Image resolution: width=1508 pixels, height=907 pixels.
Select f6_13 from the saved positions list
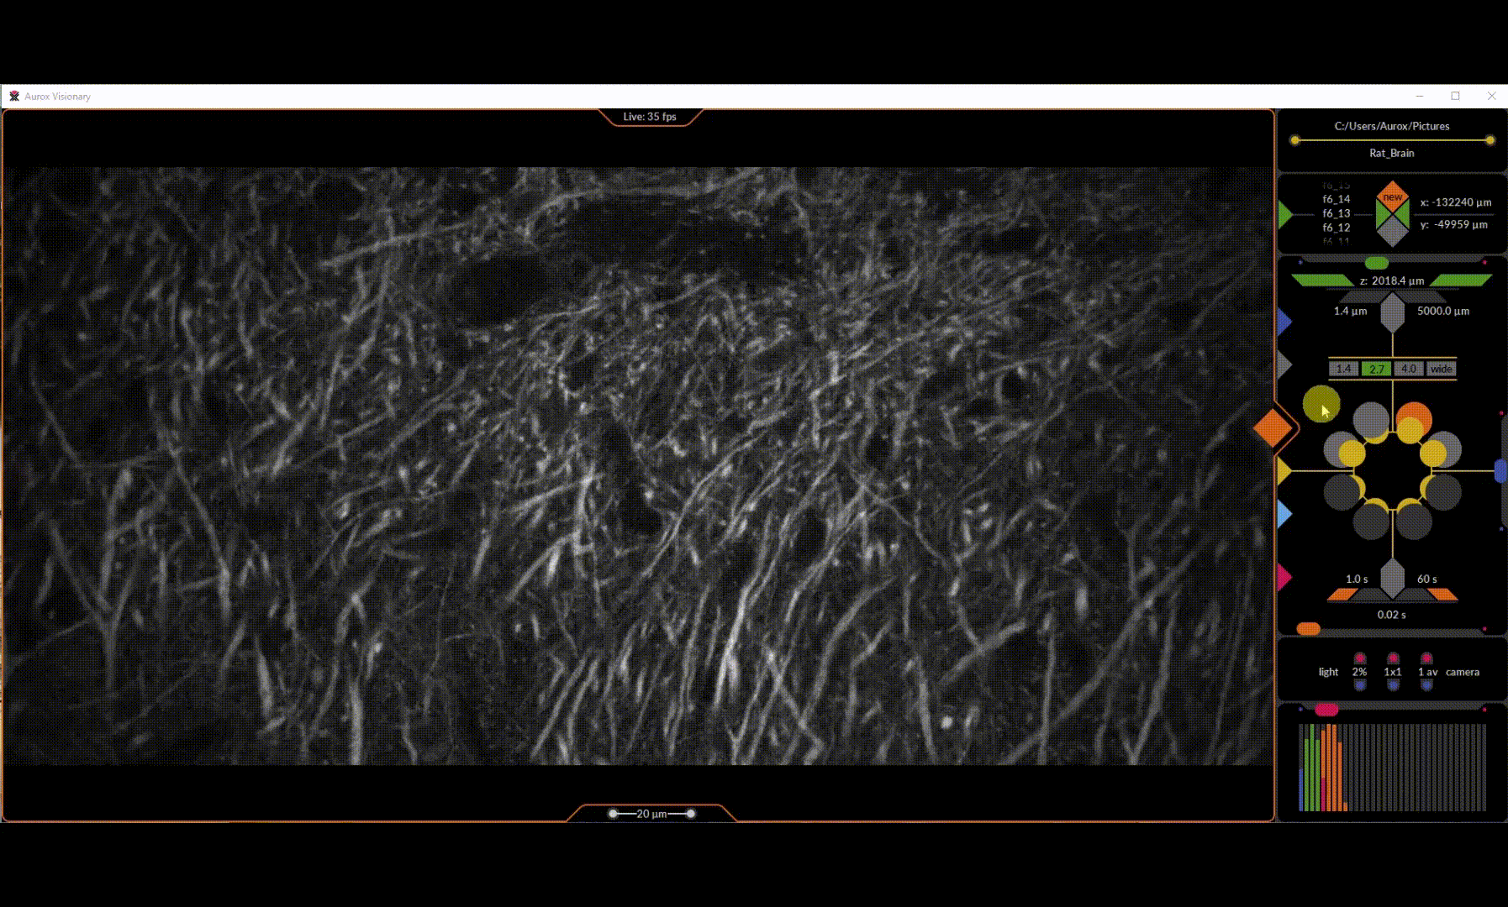click(1336, 213)
